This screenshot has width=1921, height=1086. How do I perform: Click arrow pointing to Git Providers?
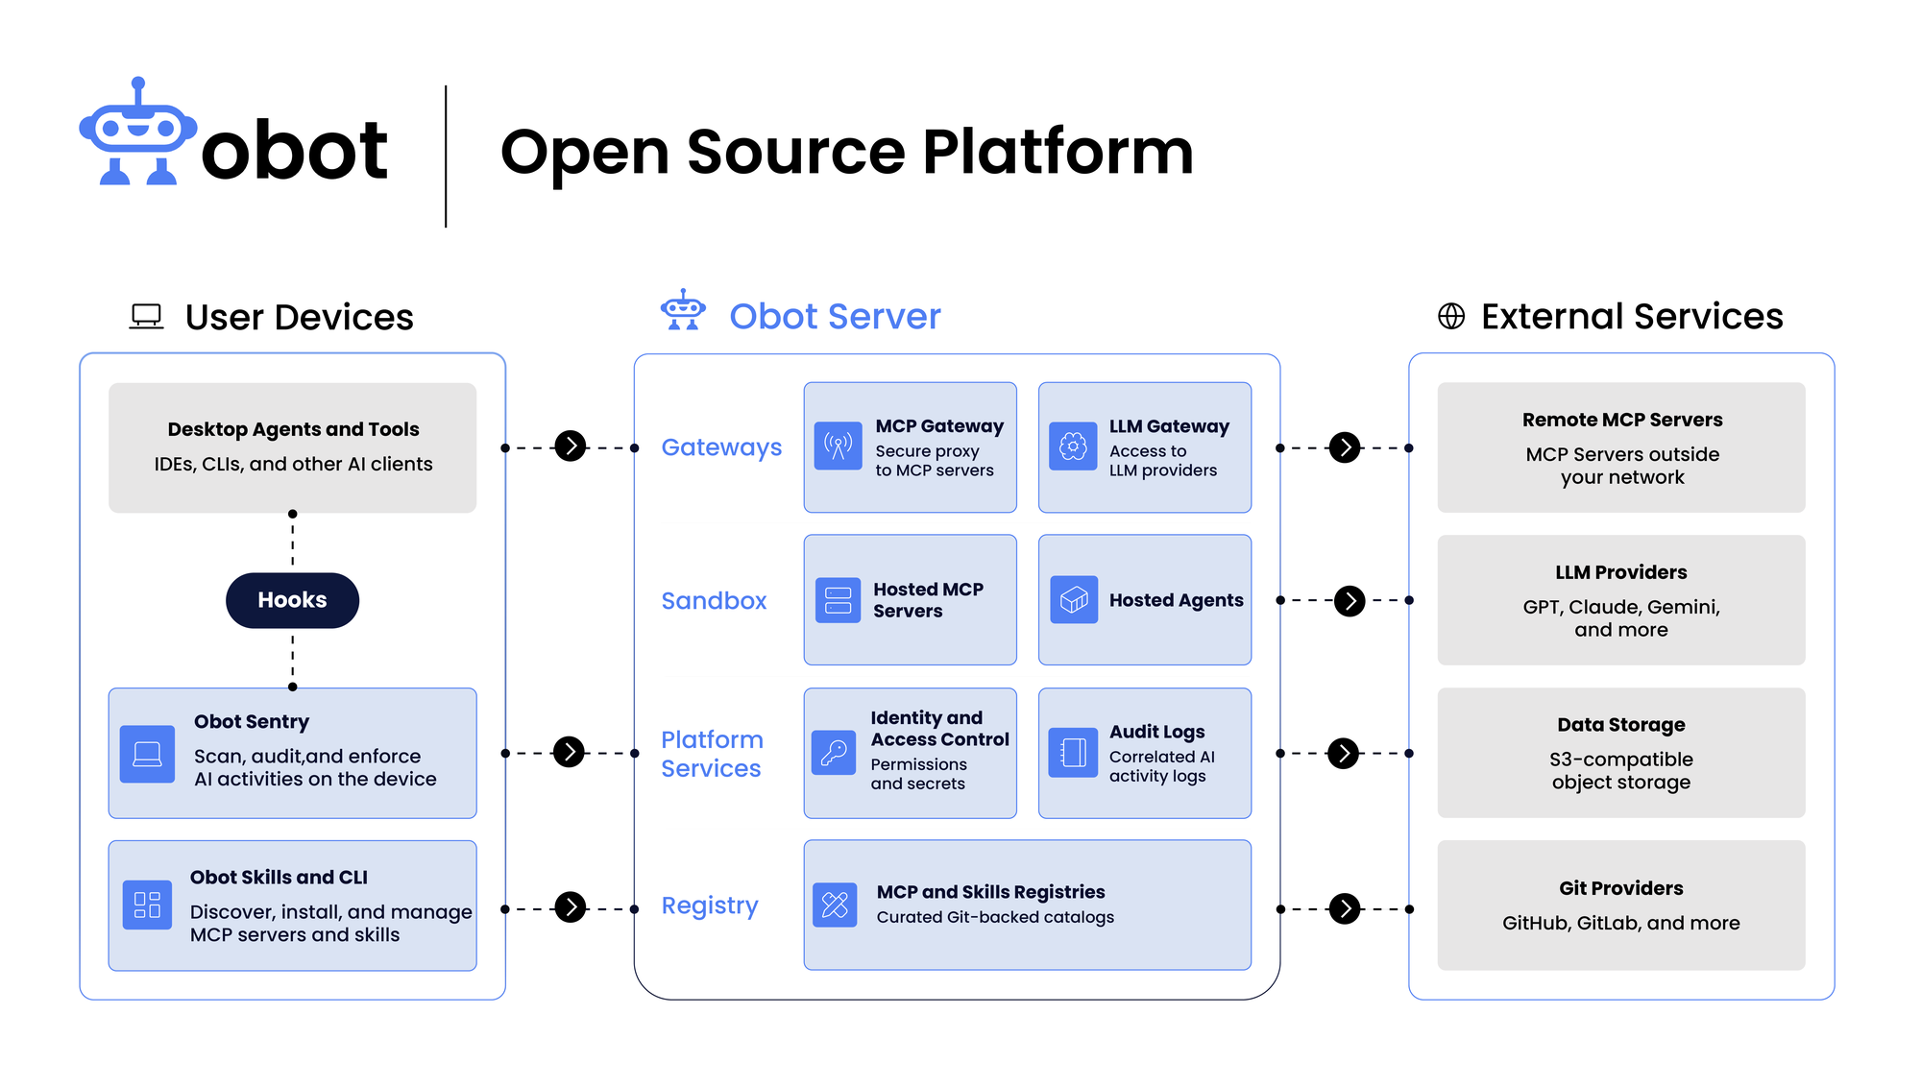click(1345, 908)
